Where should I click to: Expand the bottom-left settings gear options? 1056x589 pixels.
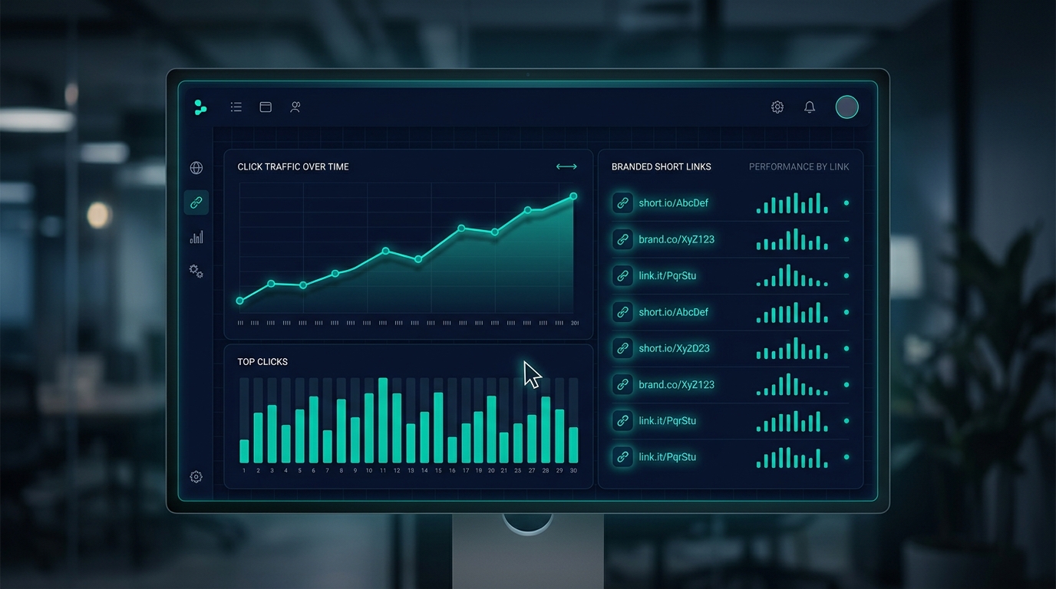pos(196,476)
